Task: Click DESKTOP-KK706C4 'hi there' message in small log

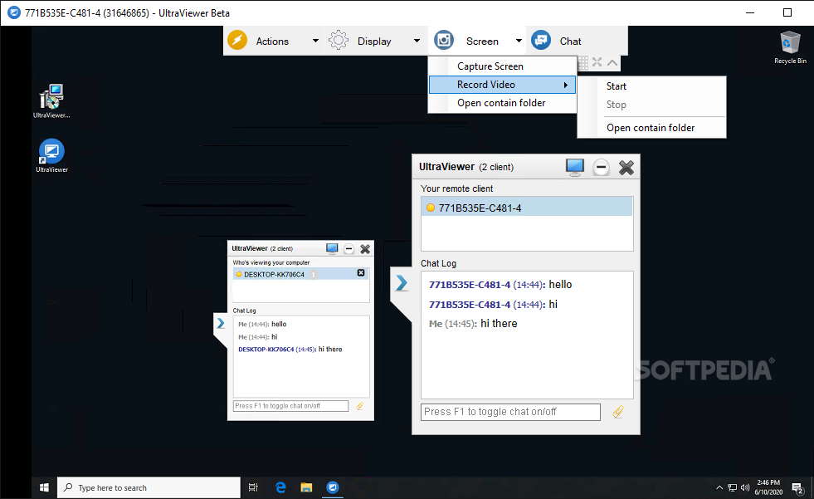Action: click(x=290, y=350)
